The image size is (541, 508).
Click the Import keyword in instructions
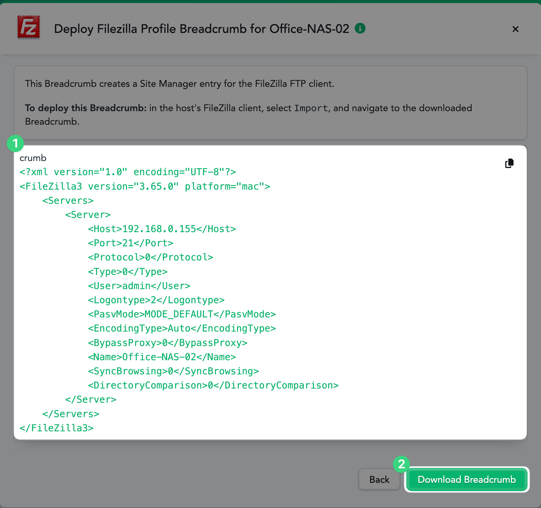[311, 108]
